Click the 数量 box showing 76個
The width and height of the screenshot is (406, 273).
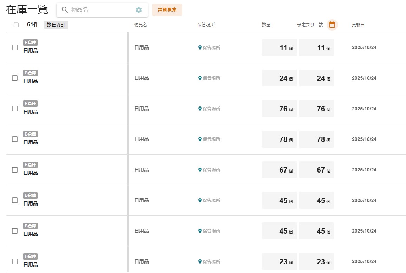(279, 109)
